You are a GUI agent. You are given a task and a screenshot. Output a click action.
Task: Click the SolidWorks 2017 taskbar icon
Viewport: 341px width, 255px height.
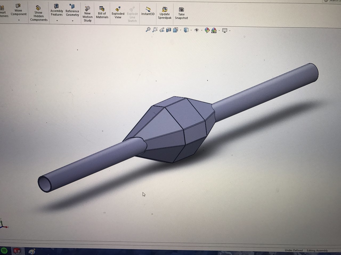pos(17,251)
